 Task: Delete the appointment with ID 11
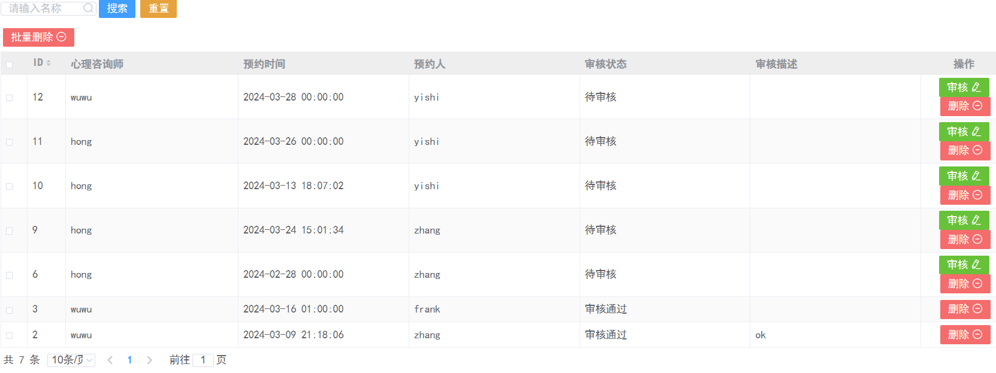click(965, 150)
